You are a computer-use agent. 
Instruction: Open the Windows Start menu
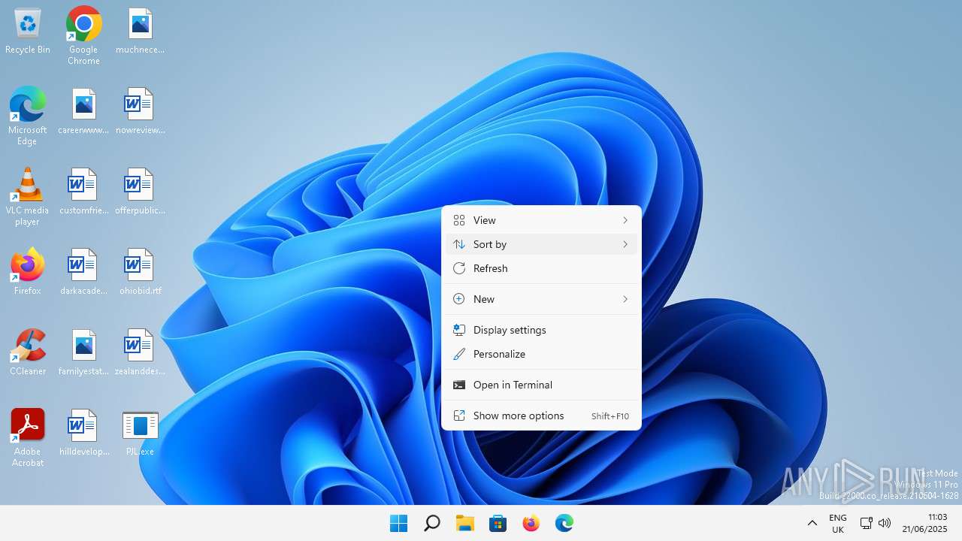click(x=399, y=523)
